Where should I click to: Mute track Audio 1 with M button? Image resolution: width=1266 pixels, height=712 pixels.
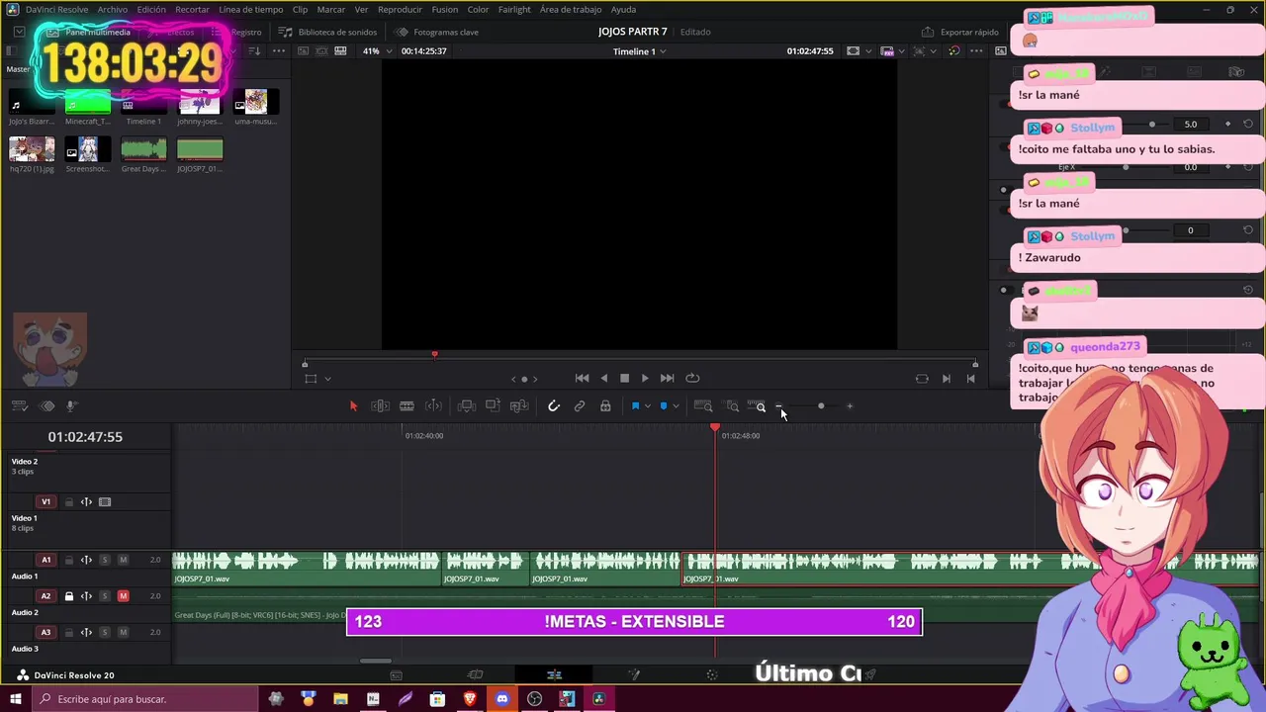(x=123, y=560)
